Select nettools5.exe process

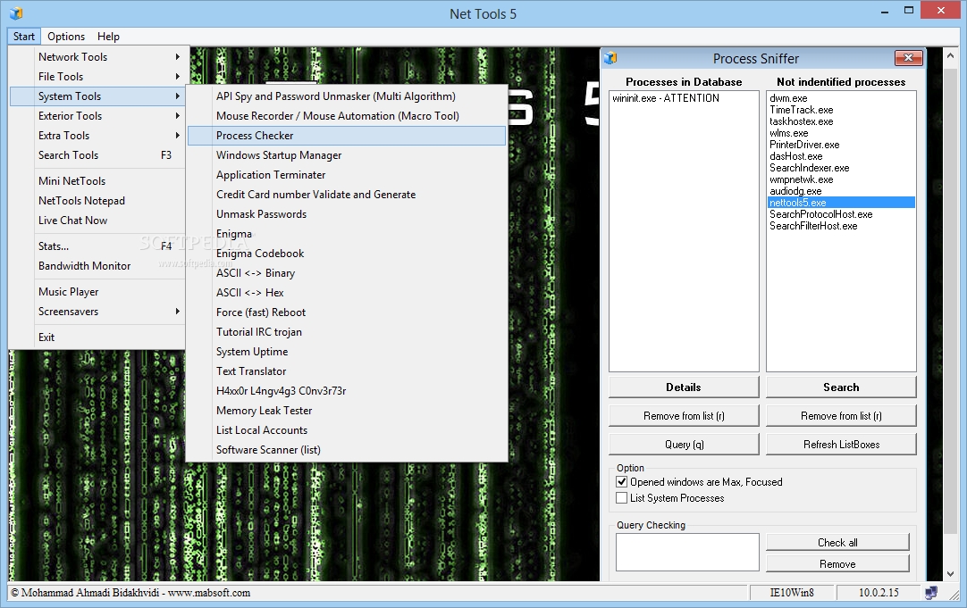[x=841, y=203]
